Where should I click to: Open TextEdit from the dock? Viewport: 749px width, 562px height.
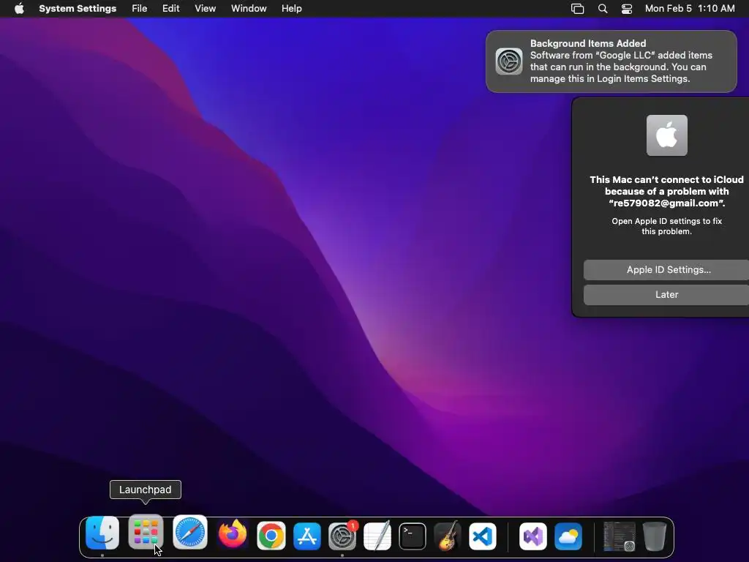click(x=377, y=536)
